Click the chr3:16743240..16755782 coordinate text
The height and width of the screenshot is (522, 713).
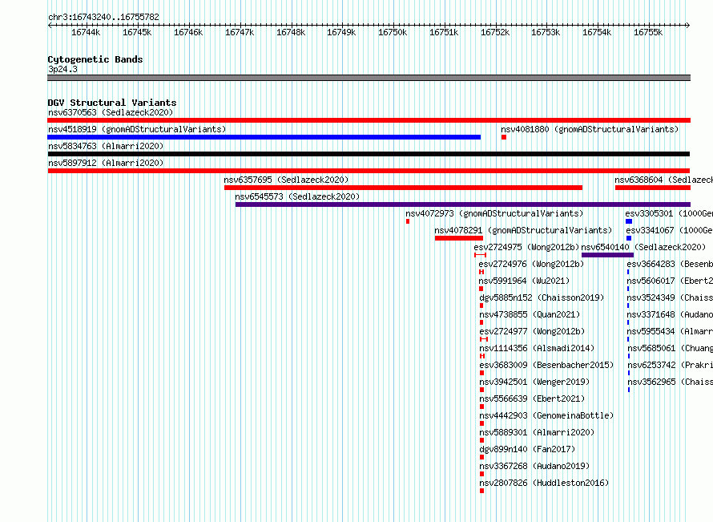pos(103,17)
